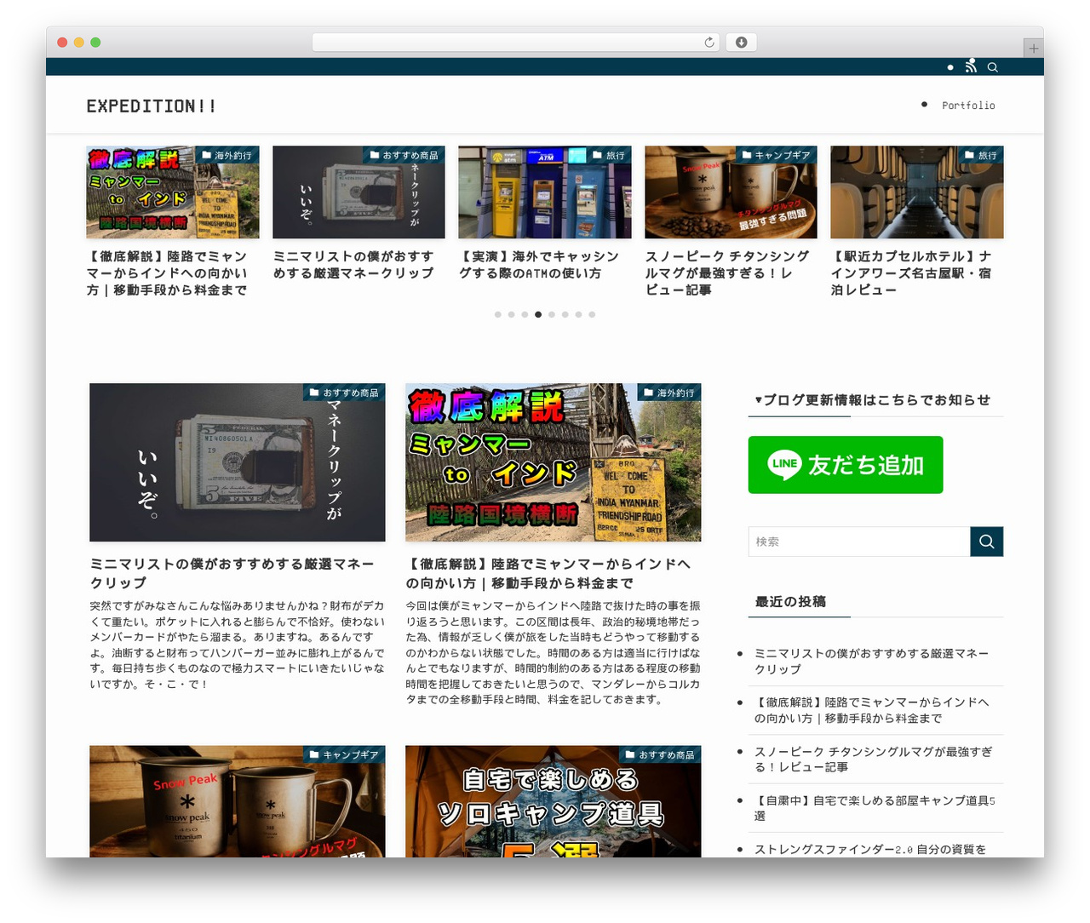
Task: Open recent post スノーピーク チタンシングルマグ in sidebar
Action: coord(873,760)
